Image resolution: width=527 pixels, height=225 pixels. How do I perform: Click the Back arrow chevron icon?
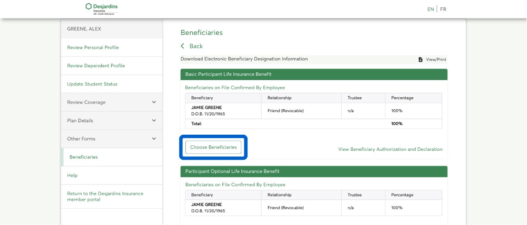click(x=183, y=46)
